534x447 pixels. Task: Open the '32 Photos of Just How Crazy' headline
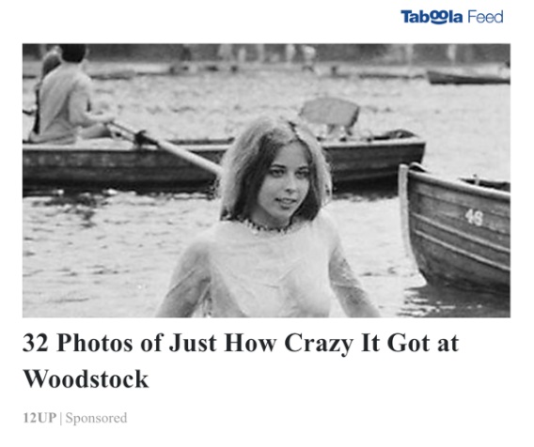click(241, 361)
